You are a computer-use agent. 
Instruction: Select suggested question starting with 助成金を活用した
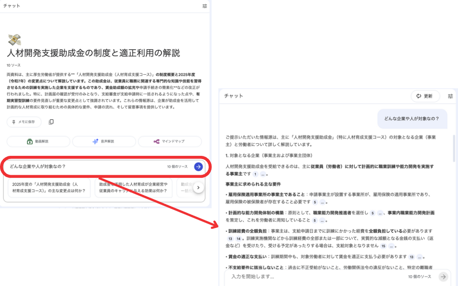click(133, 188)
